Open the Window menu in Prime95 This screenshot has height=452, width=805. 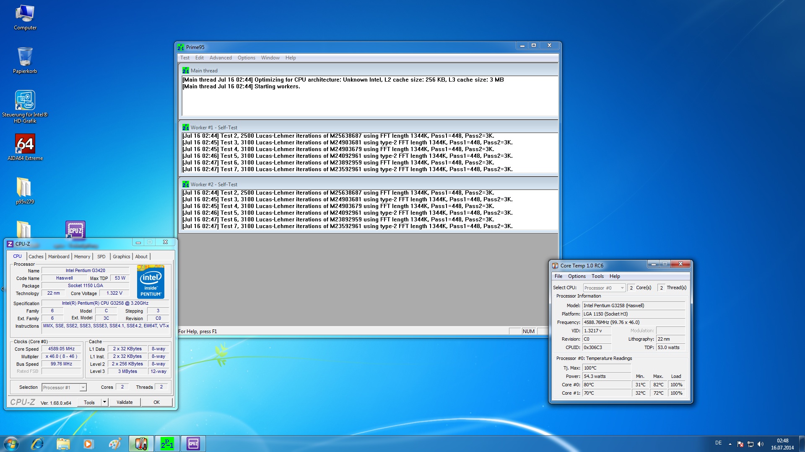tap(270, 58)
